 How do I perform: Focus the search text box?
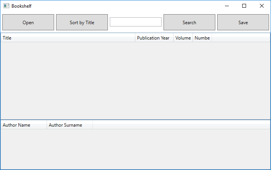click(x=135, y=22)
